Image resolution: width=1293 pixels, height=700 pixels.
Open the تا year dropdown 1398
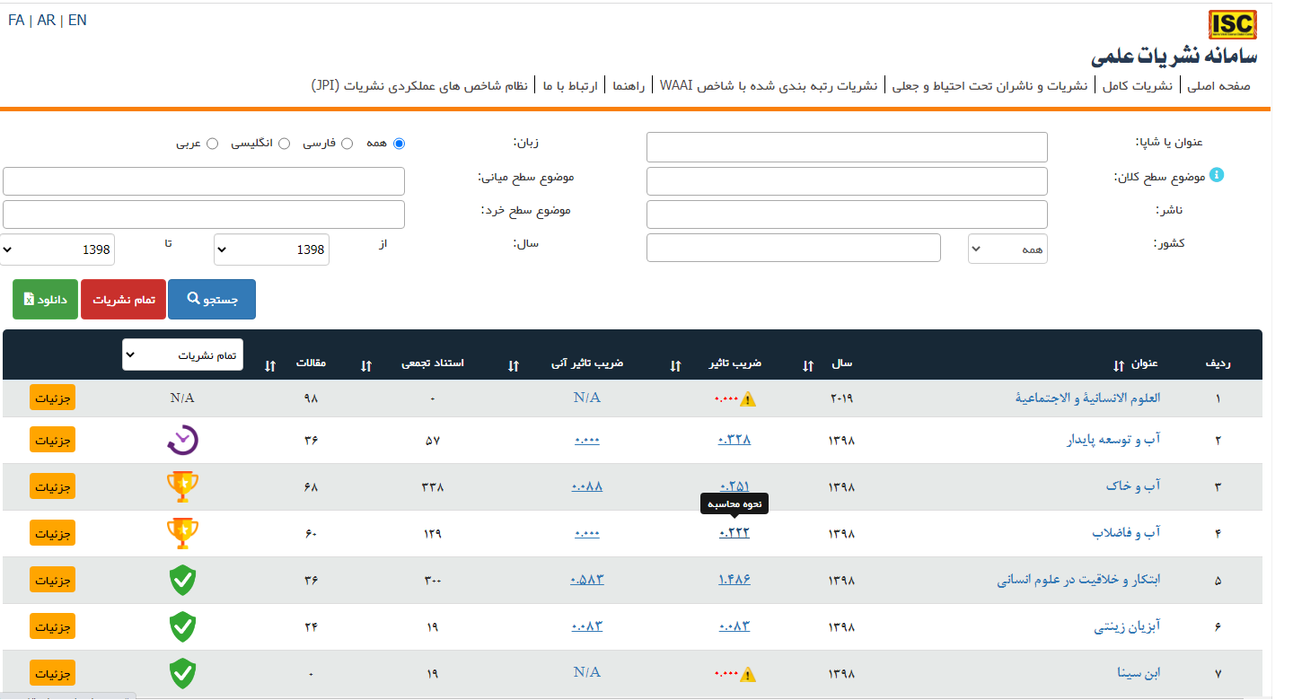coord(58,249)
